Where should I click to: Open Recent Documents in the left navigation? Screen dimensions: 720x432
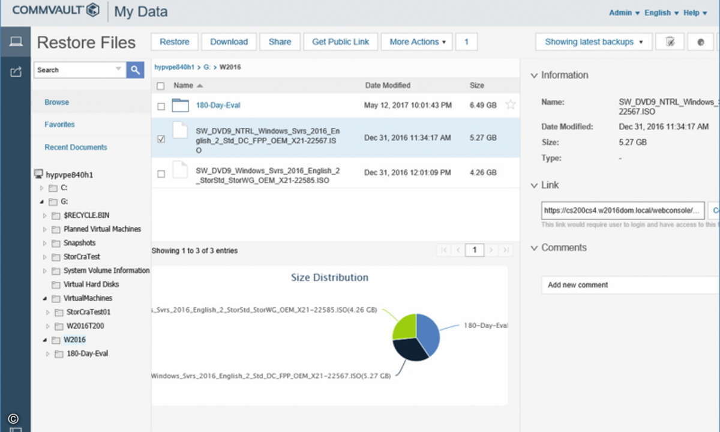[76, 148]
